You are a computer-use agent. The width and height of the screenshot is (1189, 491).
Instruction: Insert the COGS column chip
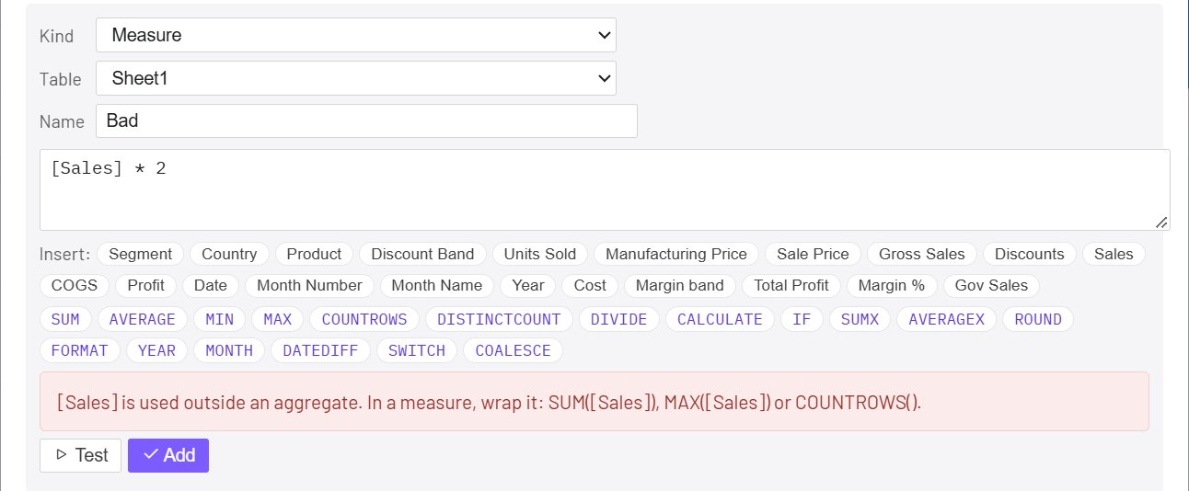(x=75, y=285)
